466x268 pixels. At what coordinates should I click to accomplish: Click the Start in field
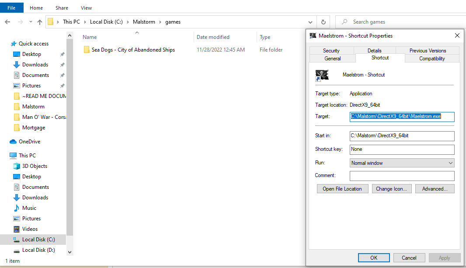point(402,136)
